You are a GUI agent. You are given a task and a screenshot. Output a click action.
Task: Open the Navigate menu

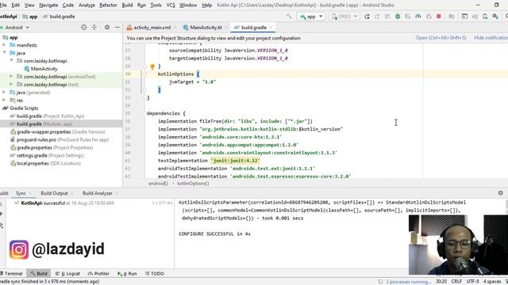pos(48,6)
